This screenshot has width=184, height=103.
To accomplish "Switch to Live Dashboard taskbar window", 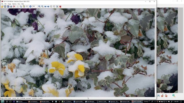I will (x=33, y=102).
